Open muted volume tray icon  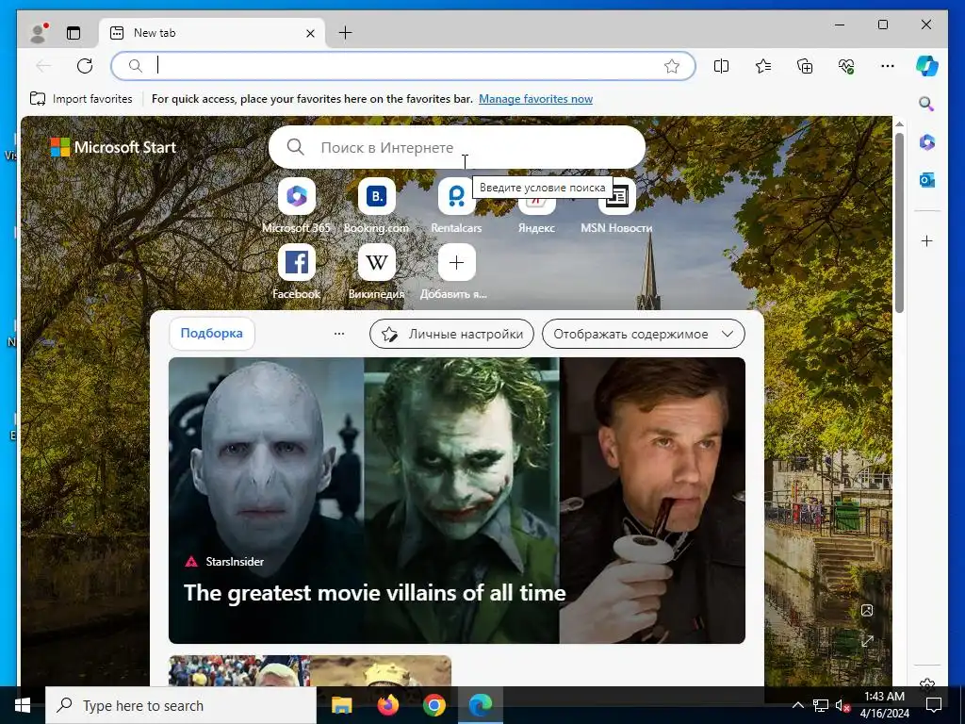click(842, 705)
